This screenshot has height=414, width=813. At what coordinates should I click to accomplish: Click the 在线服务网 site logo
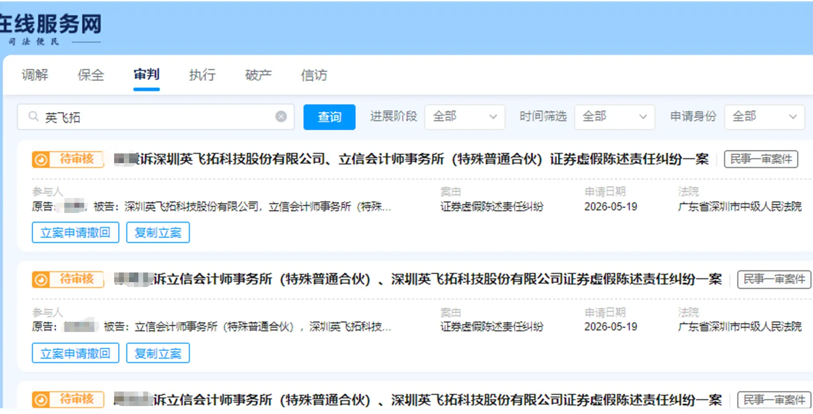coord(51,29)
